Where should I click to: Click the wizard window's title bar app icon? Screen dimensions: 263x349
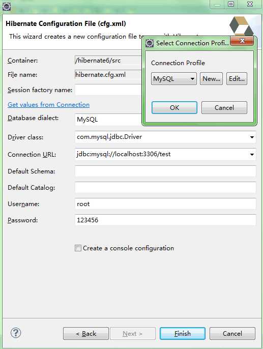tap(7, 7)
